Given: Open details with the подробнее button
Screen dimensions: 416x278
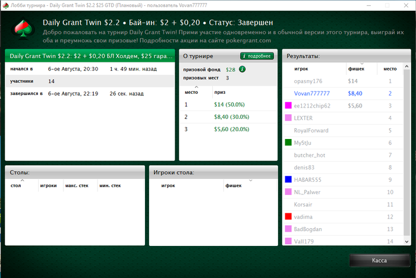Looking at the screenshot, I should click(257, 56).
